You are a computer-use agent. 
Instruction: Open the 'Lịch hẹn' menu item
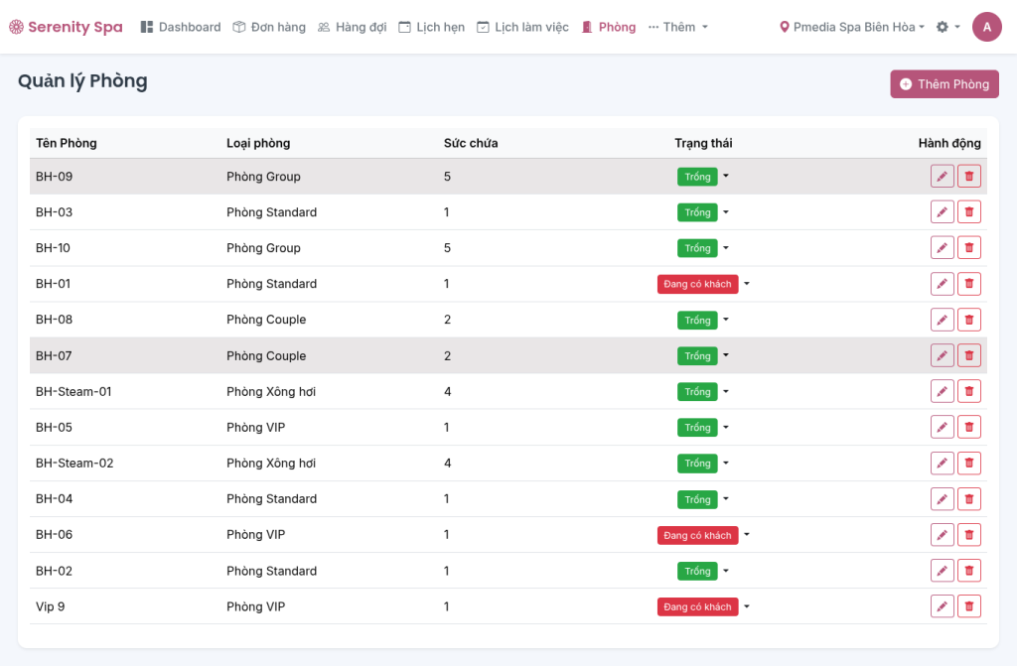(x=431, y=27)
